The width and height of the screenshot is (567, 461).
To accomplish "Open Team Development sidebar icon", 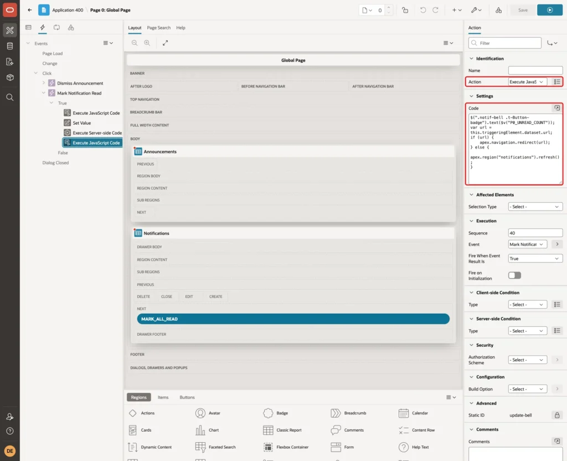I will click(x=10, y=62).
